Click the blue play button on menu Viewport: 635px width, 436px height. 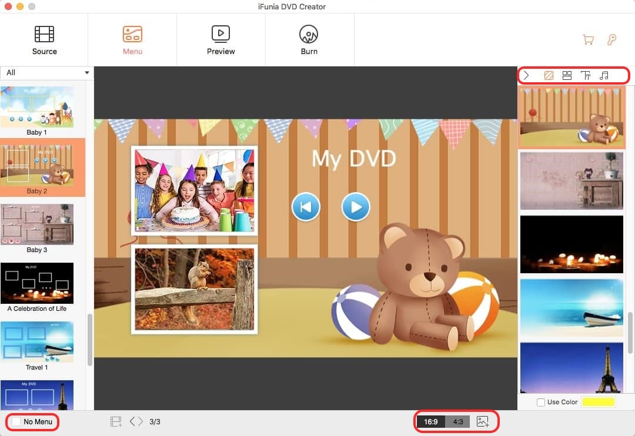click(356, 207)
